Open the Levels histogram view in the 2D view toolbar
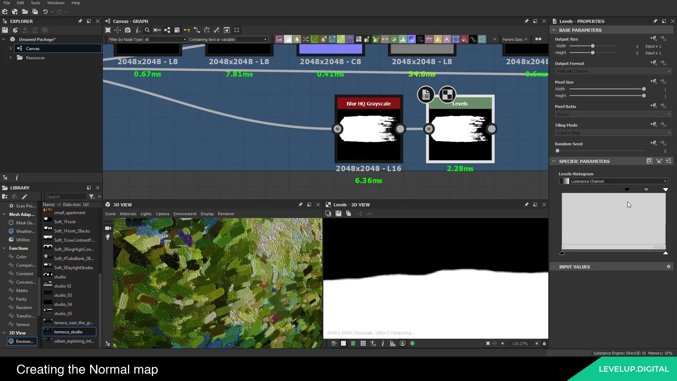 (x=392, y=343)
